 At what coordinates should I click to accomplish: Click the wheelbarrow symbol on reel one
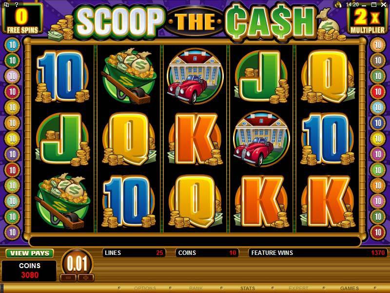62,201
